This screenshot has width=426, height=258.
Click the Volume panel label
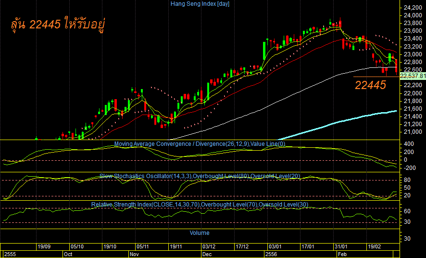[200, 233]
